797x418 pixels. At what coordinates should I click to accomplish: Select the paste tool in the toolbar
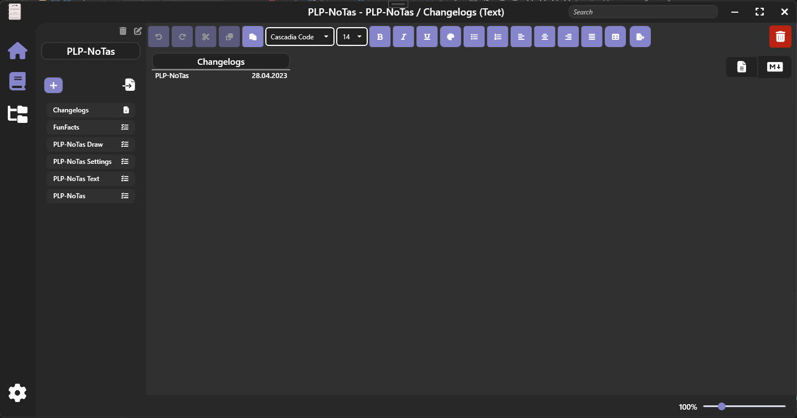click(x=253, y=36)
